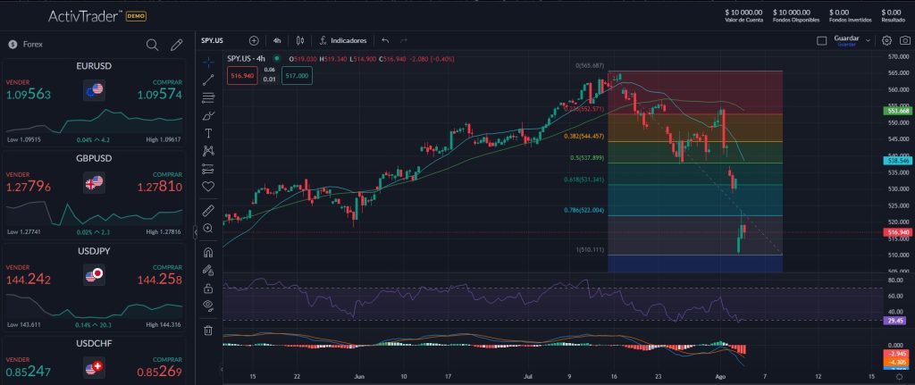Toggle the lock all drawings tool
The image size is (915, 385).
208,288
